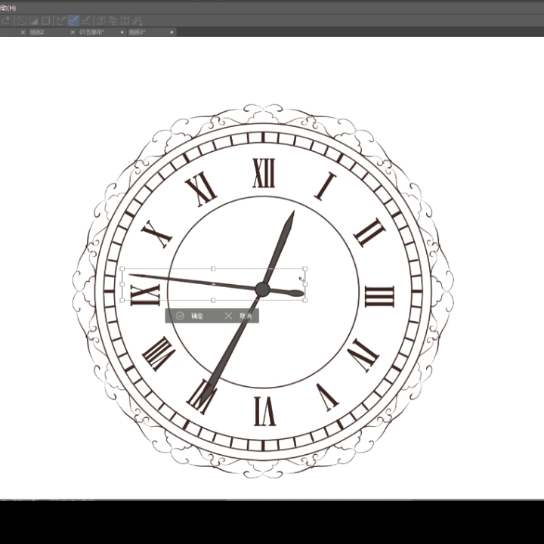
Task: Switch to the 插画3 document tab
Action: pyautogui.click(x=137, y=32)
